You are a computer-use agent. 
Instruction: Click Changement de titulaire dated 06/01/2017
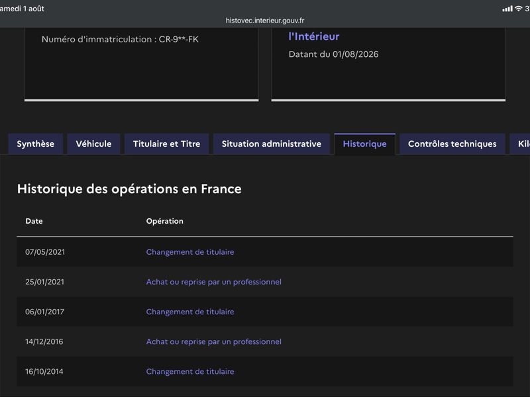[x=190, y=312]
